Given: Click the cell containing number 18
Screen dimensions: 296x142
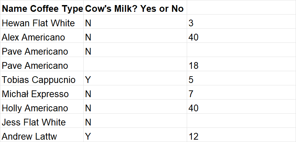Looking at the screenshot, I should [x=193, y=65].
